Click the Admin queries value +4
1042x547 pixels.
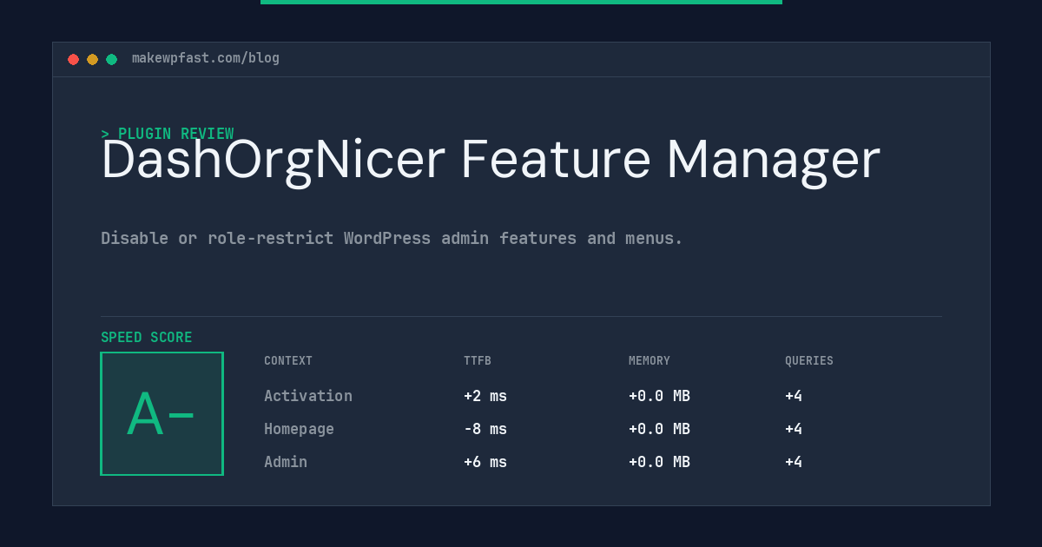tap(794, 462)
